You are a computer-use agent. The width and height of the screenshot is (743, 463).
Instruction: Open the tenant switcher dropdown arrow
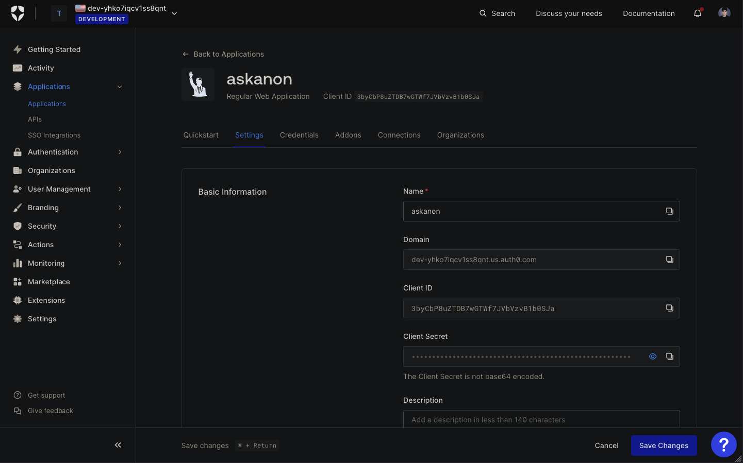click(174, 13)
